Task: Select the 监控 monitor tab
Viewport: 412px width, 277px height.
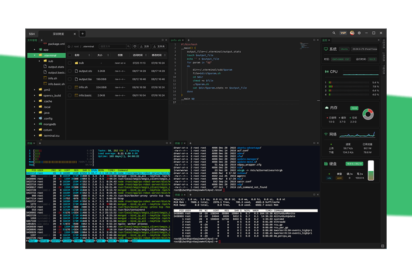Action: pyautogui.click(x=325, y=40)
